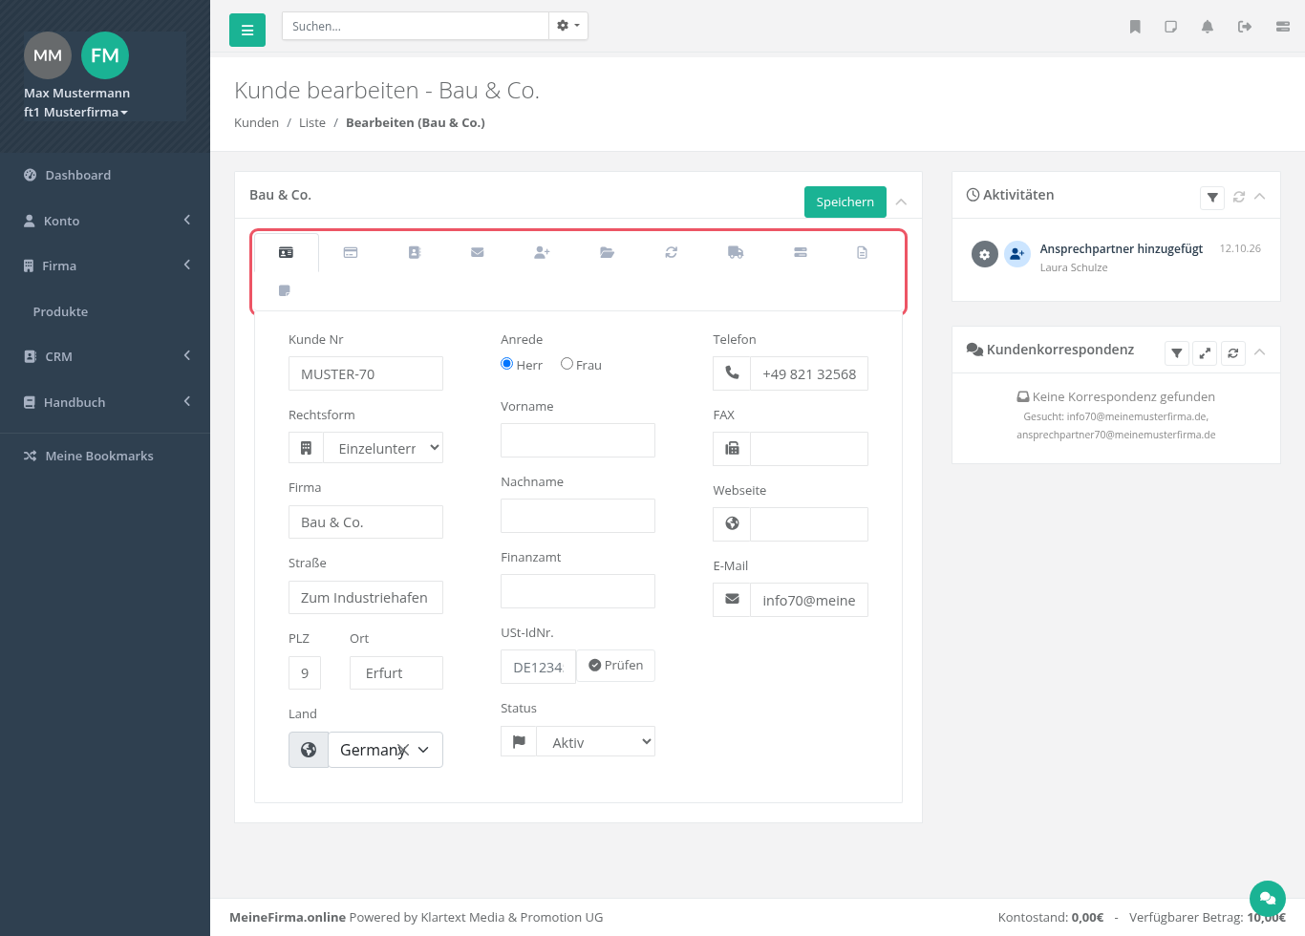Go to Kunden breadcrumb link
This screenshot has width=1305, height=936.
click(257, 122)
